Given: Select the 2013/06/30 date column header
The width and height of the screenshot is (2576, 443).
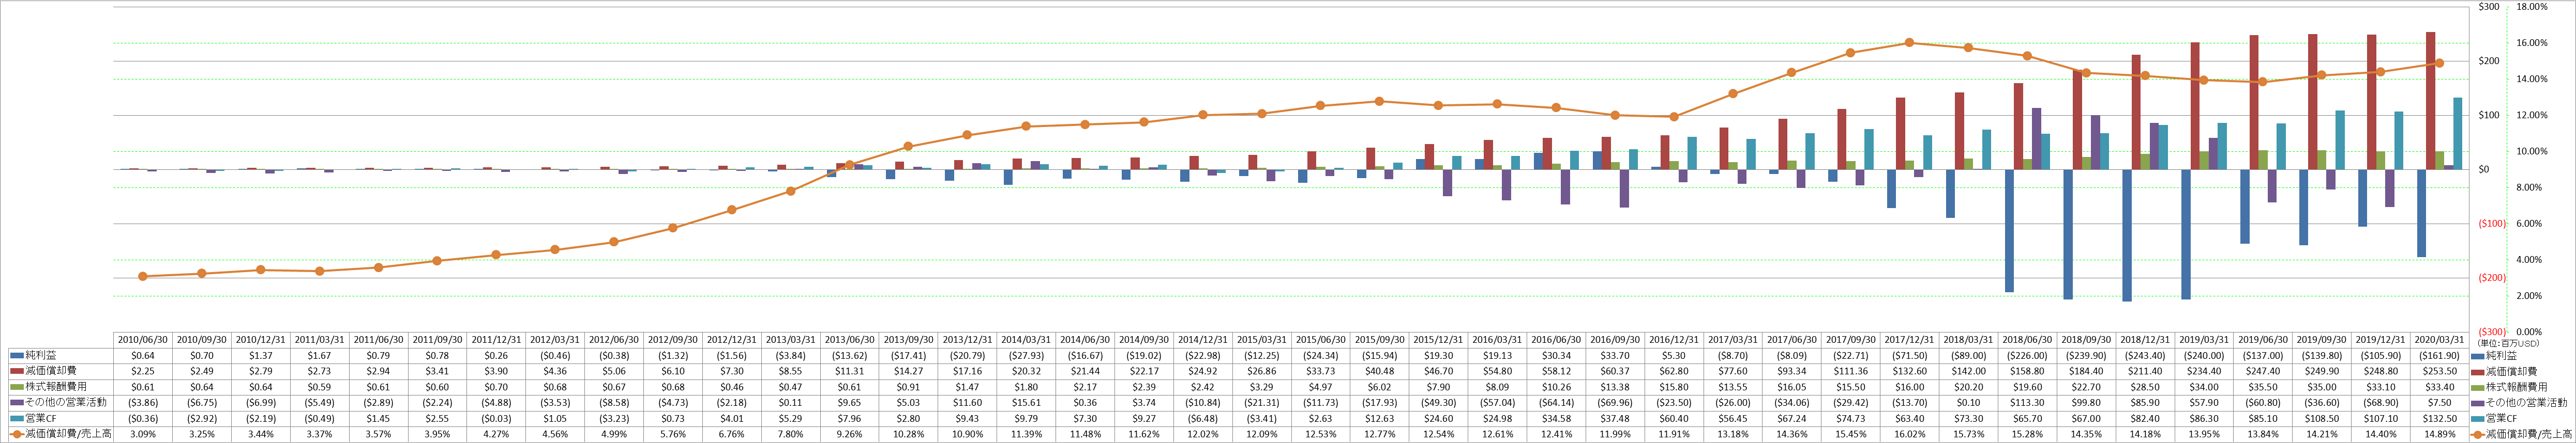Looking at the screenshot, I should pyautogui.click(x=849, y=339).
